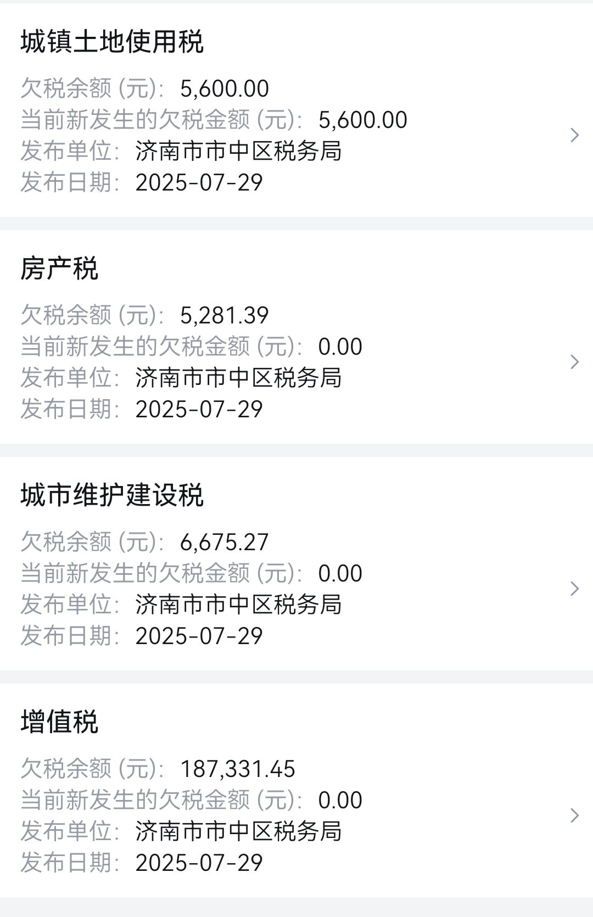Tap the 城市维护建设税 chevron arrow
Viewport: 593px width, 917px height.
click(x=575, y=589)
